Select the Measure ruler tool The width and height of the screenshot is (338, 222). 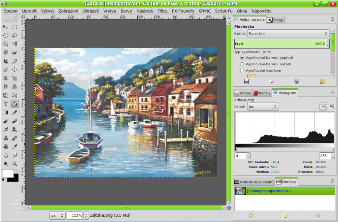[6, 70]
